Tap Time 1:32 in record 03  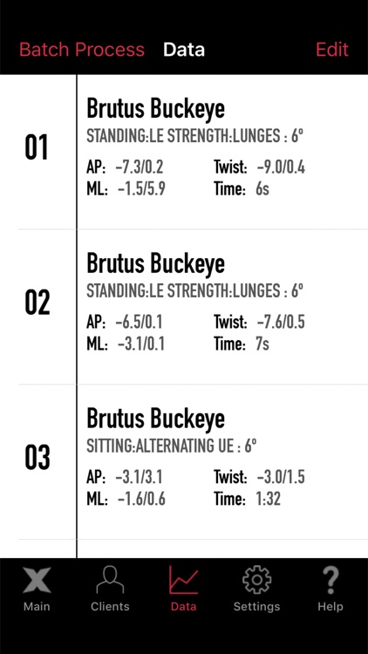tap(269, 499)
